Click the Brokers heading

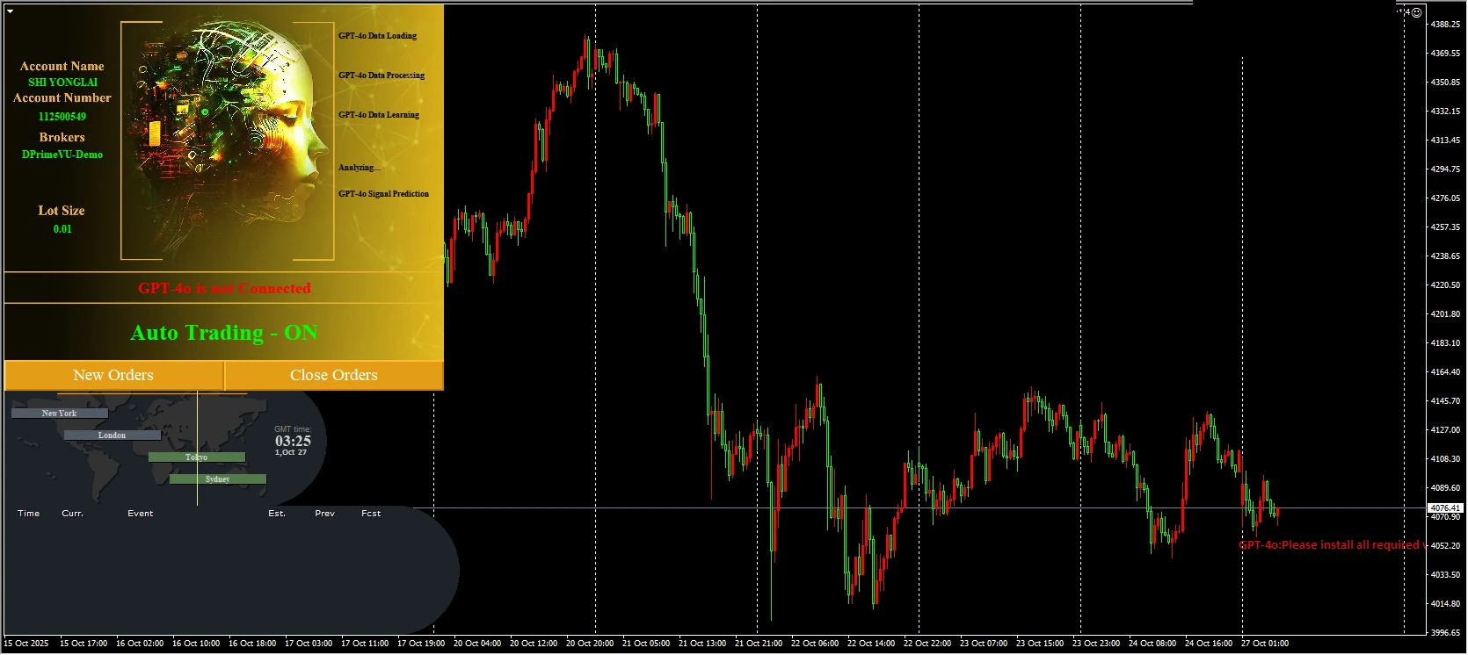pos(62,137)
